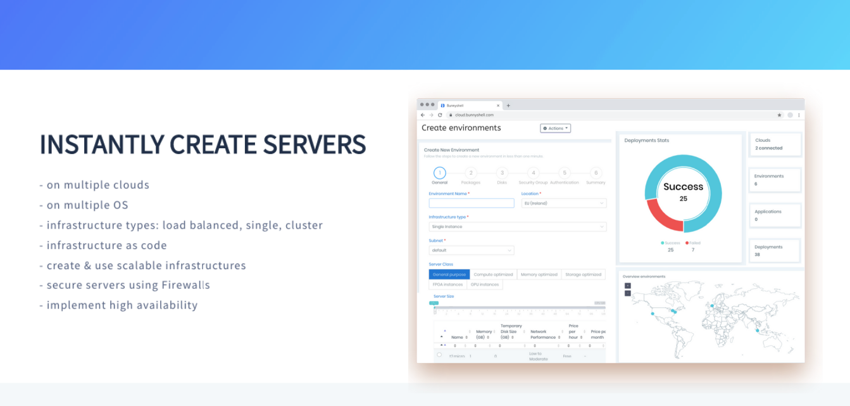The width and height of the screenshot is (850, 406).
Task: Click the Server Size slider track
Action: tap(520, 308)
